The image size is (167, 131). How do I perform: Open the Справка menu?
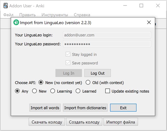pos(82,15)
